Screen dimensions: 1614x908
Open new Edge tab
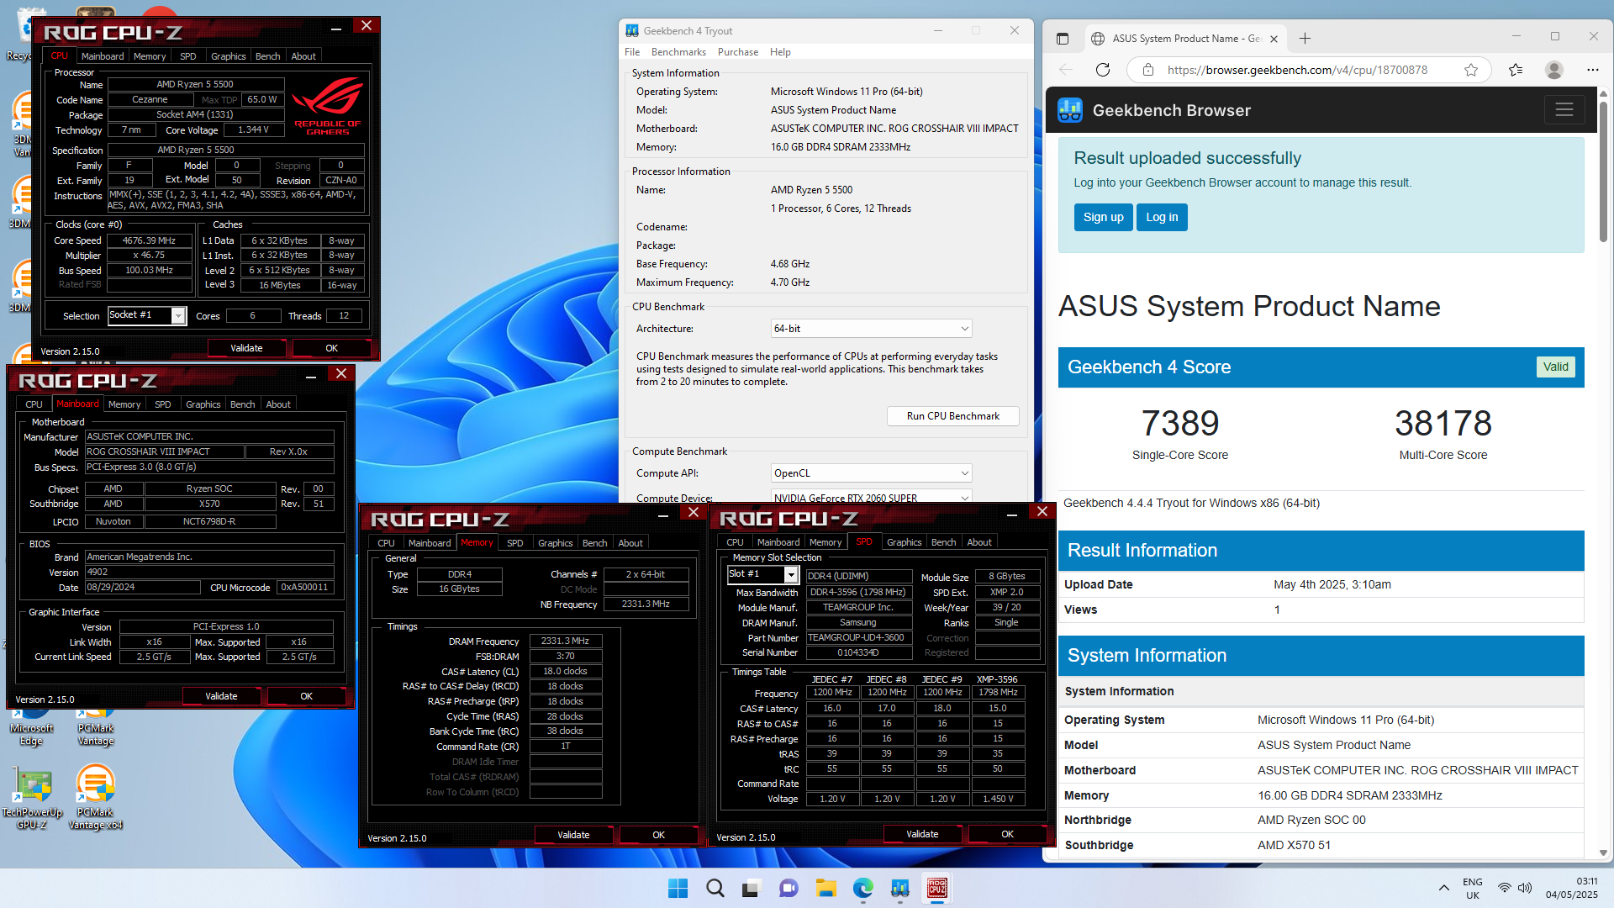[x=1305, y=38]
